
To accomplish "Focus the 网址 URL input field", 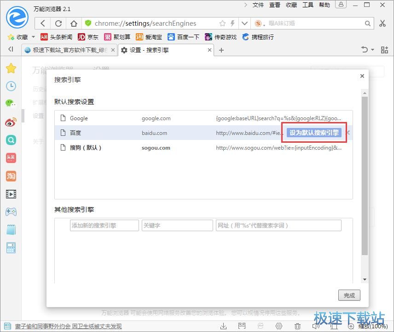I will [278, 226].
